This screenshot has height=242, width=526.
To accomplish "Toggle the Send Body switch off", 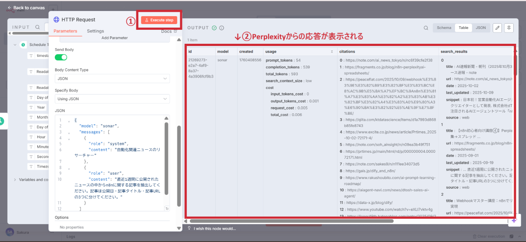I will (x=61, y=57).
